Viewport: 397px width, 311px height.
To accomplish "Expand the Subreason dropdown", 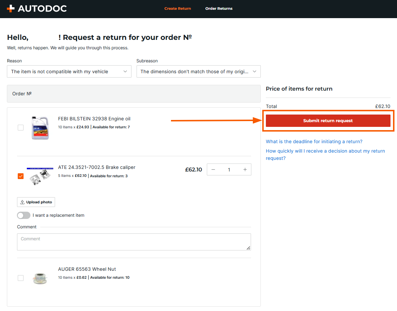I will 198,72.
